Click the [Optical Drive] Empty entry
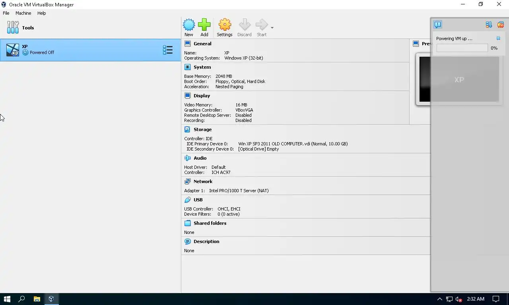Viewport: 509px width, 305px height. pos(258,149)
